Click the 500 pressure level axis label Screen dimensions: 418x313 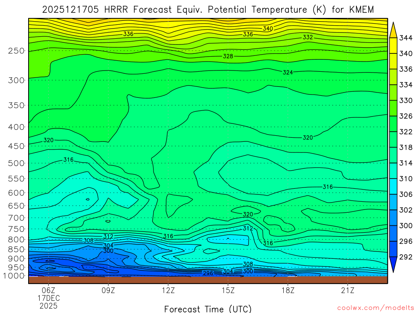[16, 163]
